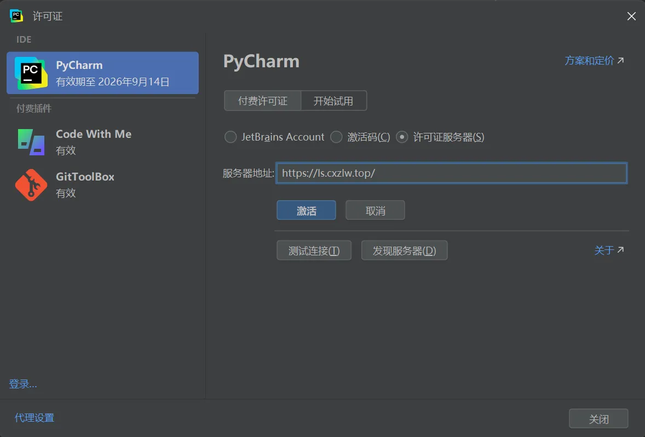
Task: Focus the 服务器地址 input field
Action: click(451, 173)
